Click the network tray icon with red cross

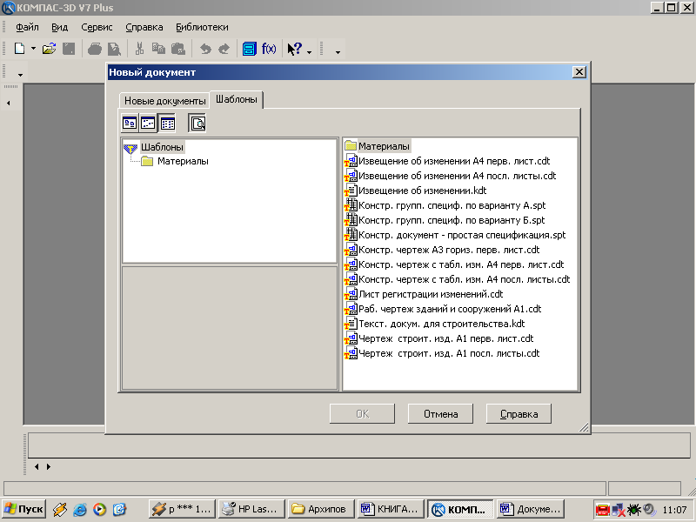pos(619,510)
